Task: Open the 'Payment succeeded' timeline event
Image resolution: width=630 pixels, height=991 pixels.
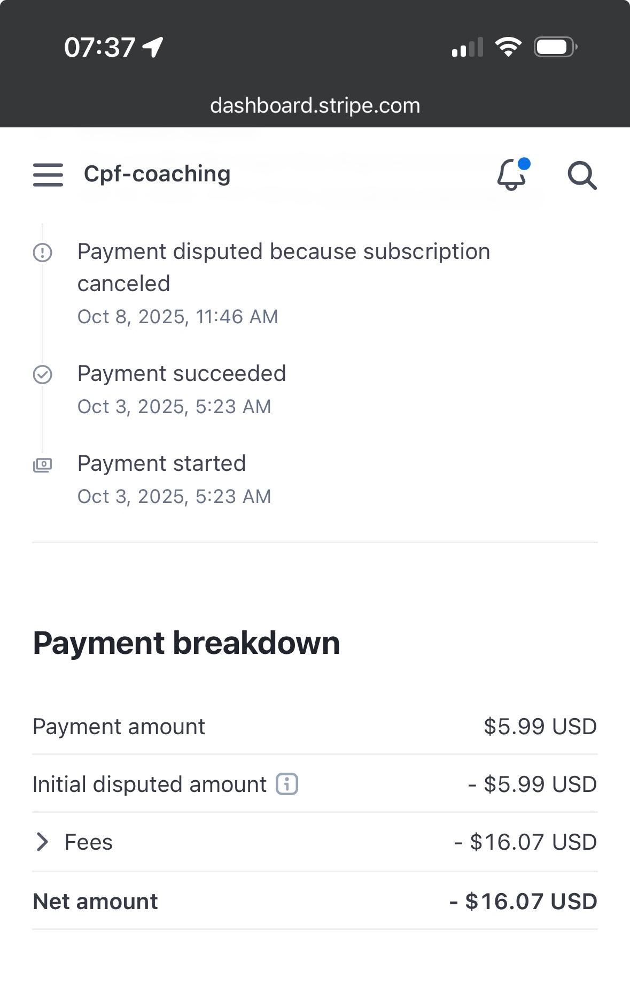Action: [x=182, y=373]
